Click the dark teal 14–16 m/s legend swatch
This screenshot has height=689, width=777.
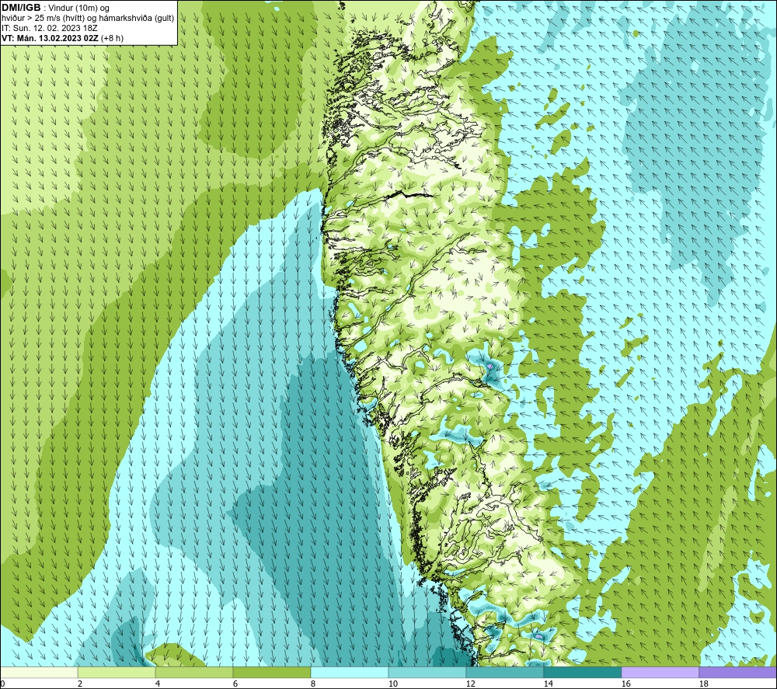click(x=582, y=673)
